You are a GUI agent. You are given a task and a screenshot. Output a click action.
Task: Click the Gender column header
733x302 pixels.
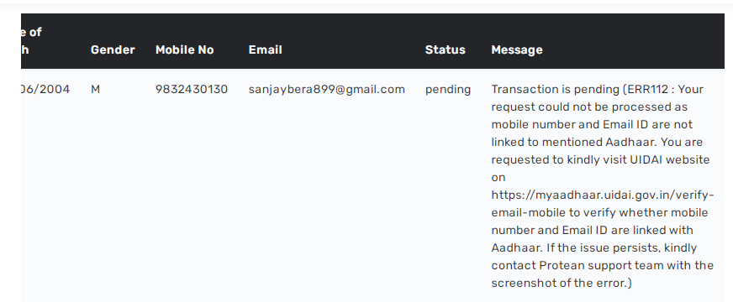tap(113, 50)
